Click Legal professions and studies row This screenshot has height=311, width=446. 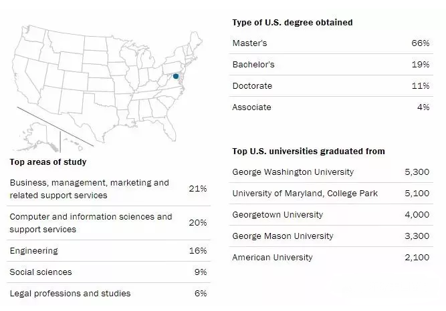[x=108, y=294]
